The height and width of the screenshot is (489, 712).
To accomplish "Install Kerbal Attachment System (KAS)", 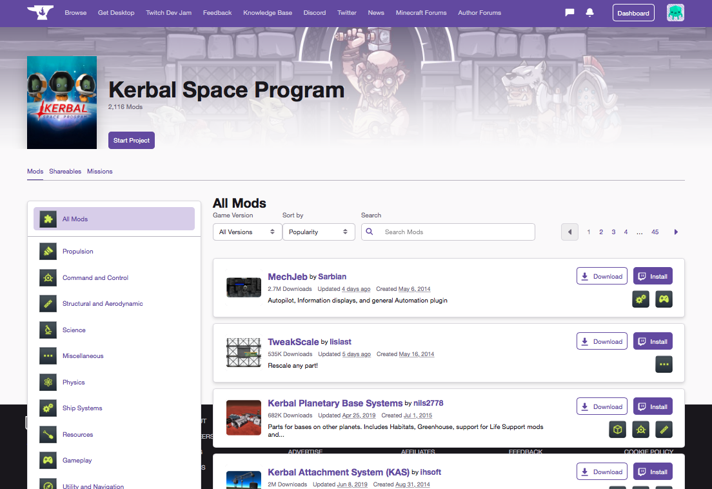I will tap(653, 472).
